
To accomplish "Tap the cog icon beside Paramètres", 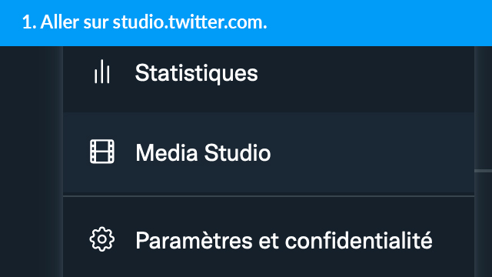I will click(102, 239).
